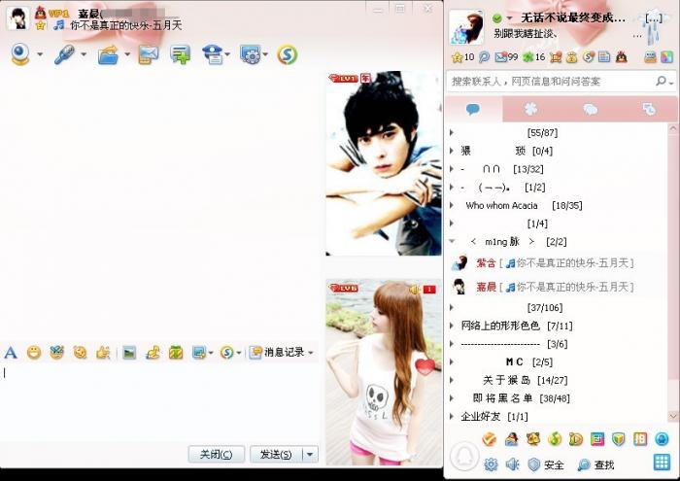Click the 安全 security button
The image size is (680, 481).
pos(546,464)
